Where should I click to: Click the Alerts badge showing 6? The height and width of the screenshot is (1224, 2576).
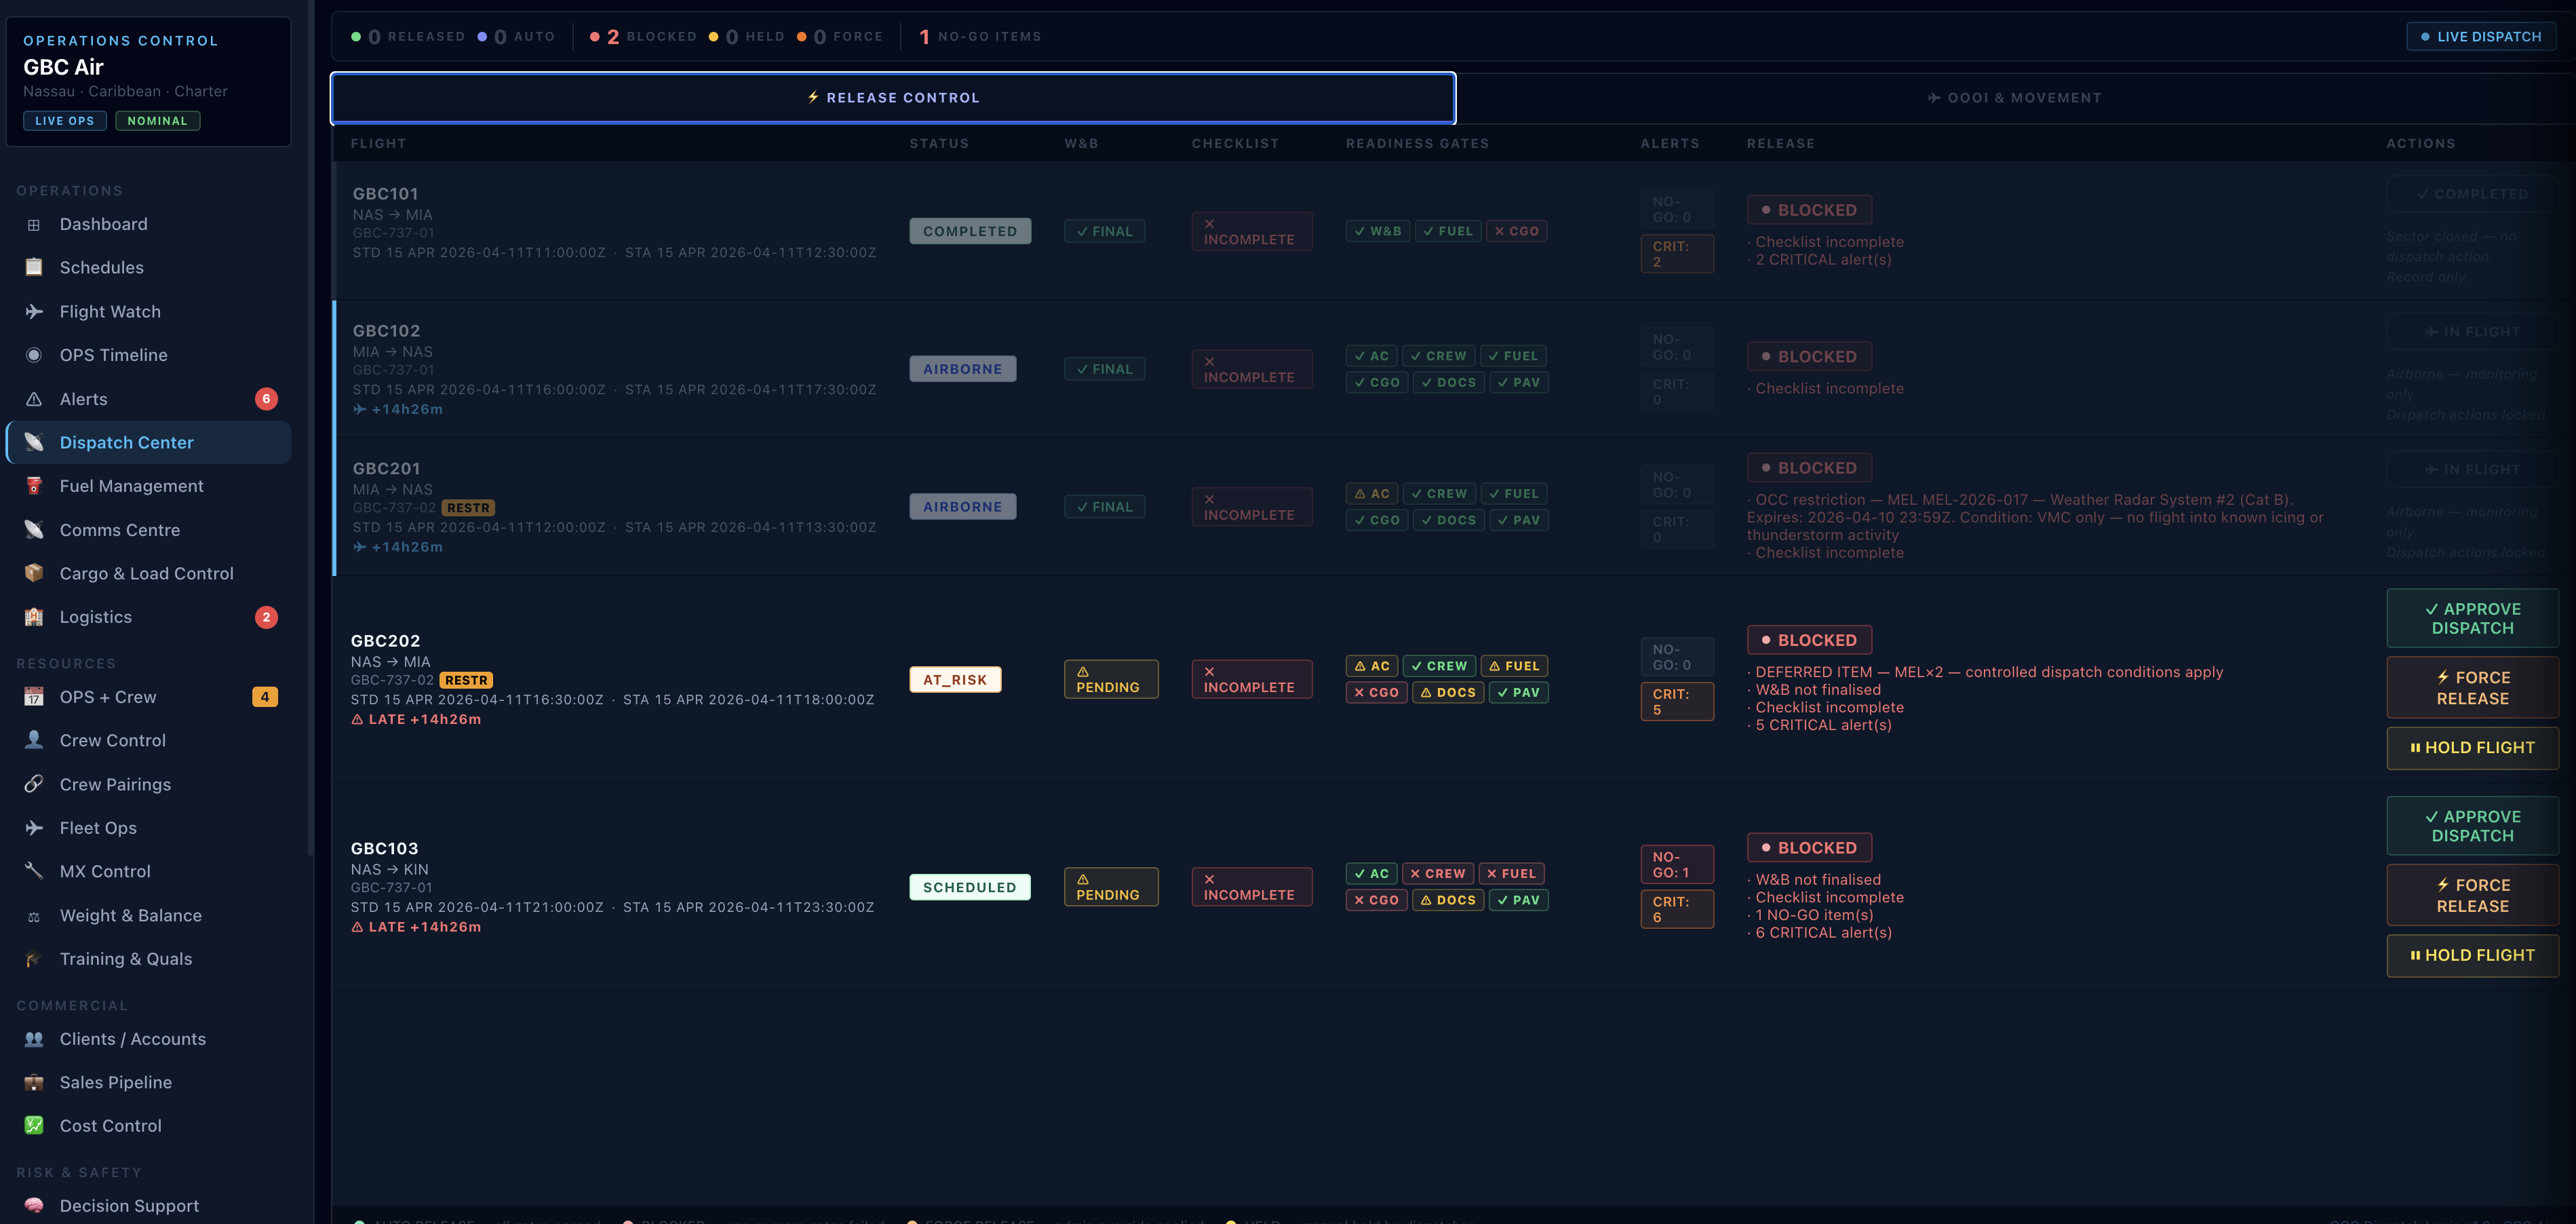pos(266,399)
